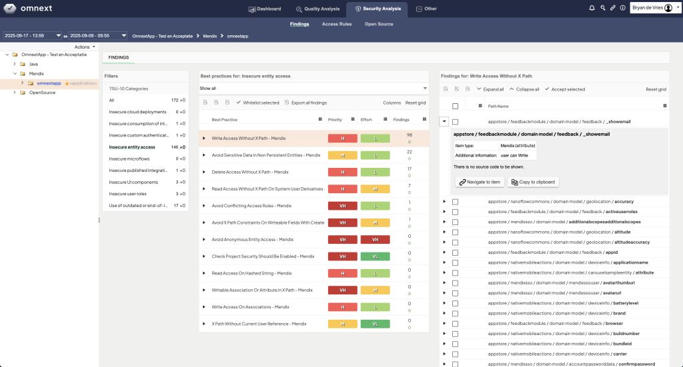Image resolution: width=683 pixels, height=367 pixels.
Task: Click first export icon in Findings toolbar
Action: (x=446, y=89)
